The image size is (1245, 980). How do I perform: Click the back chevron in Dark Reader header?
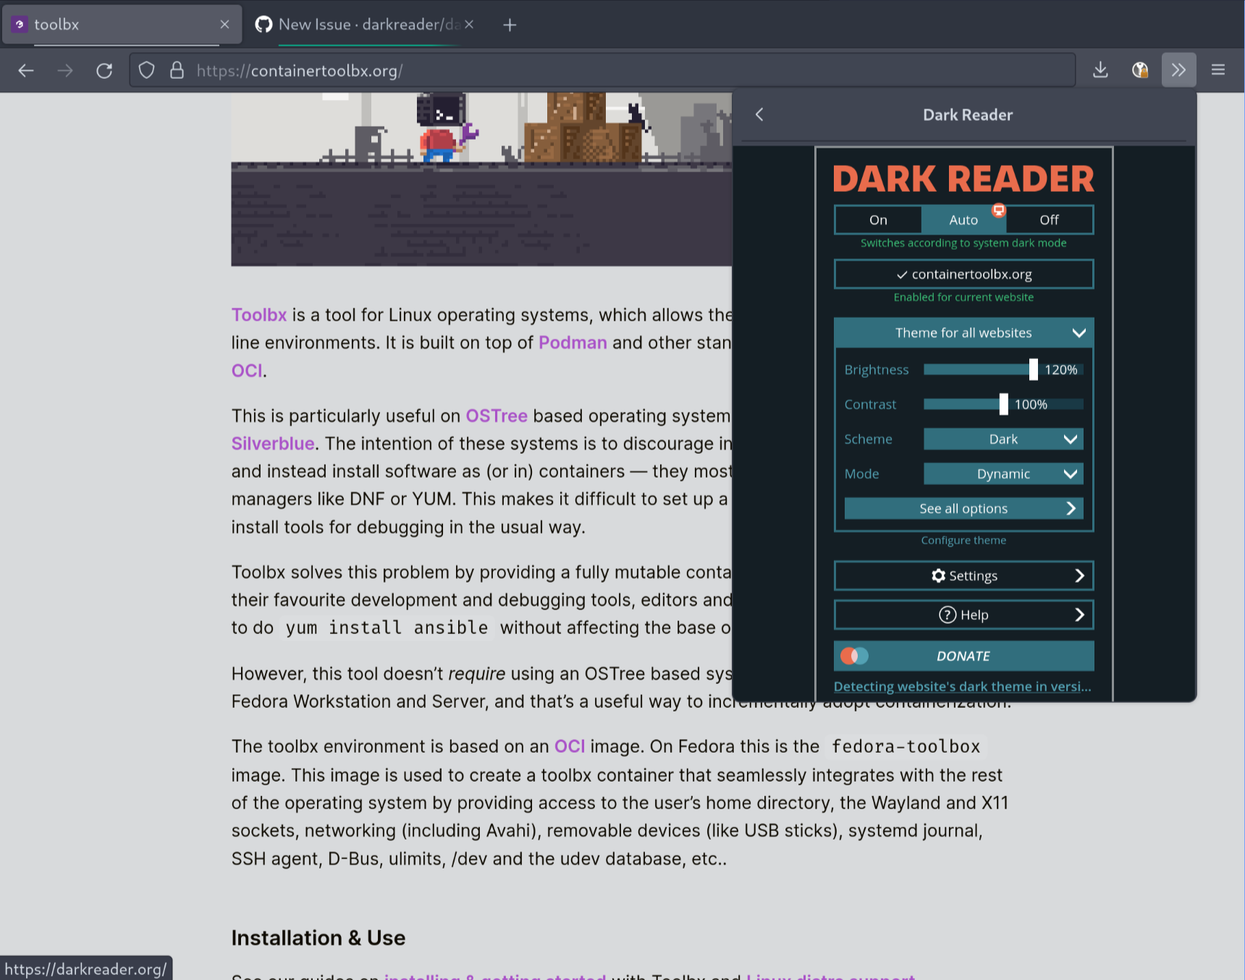pyautogui.click(x=759, y=114)
